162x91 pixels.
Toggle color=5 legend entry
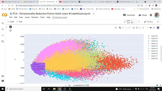153,36
